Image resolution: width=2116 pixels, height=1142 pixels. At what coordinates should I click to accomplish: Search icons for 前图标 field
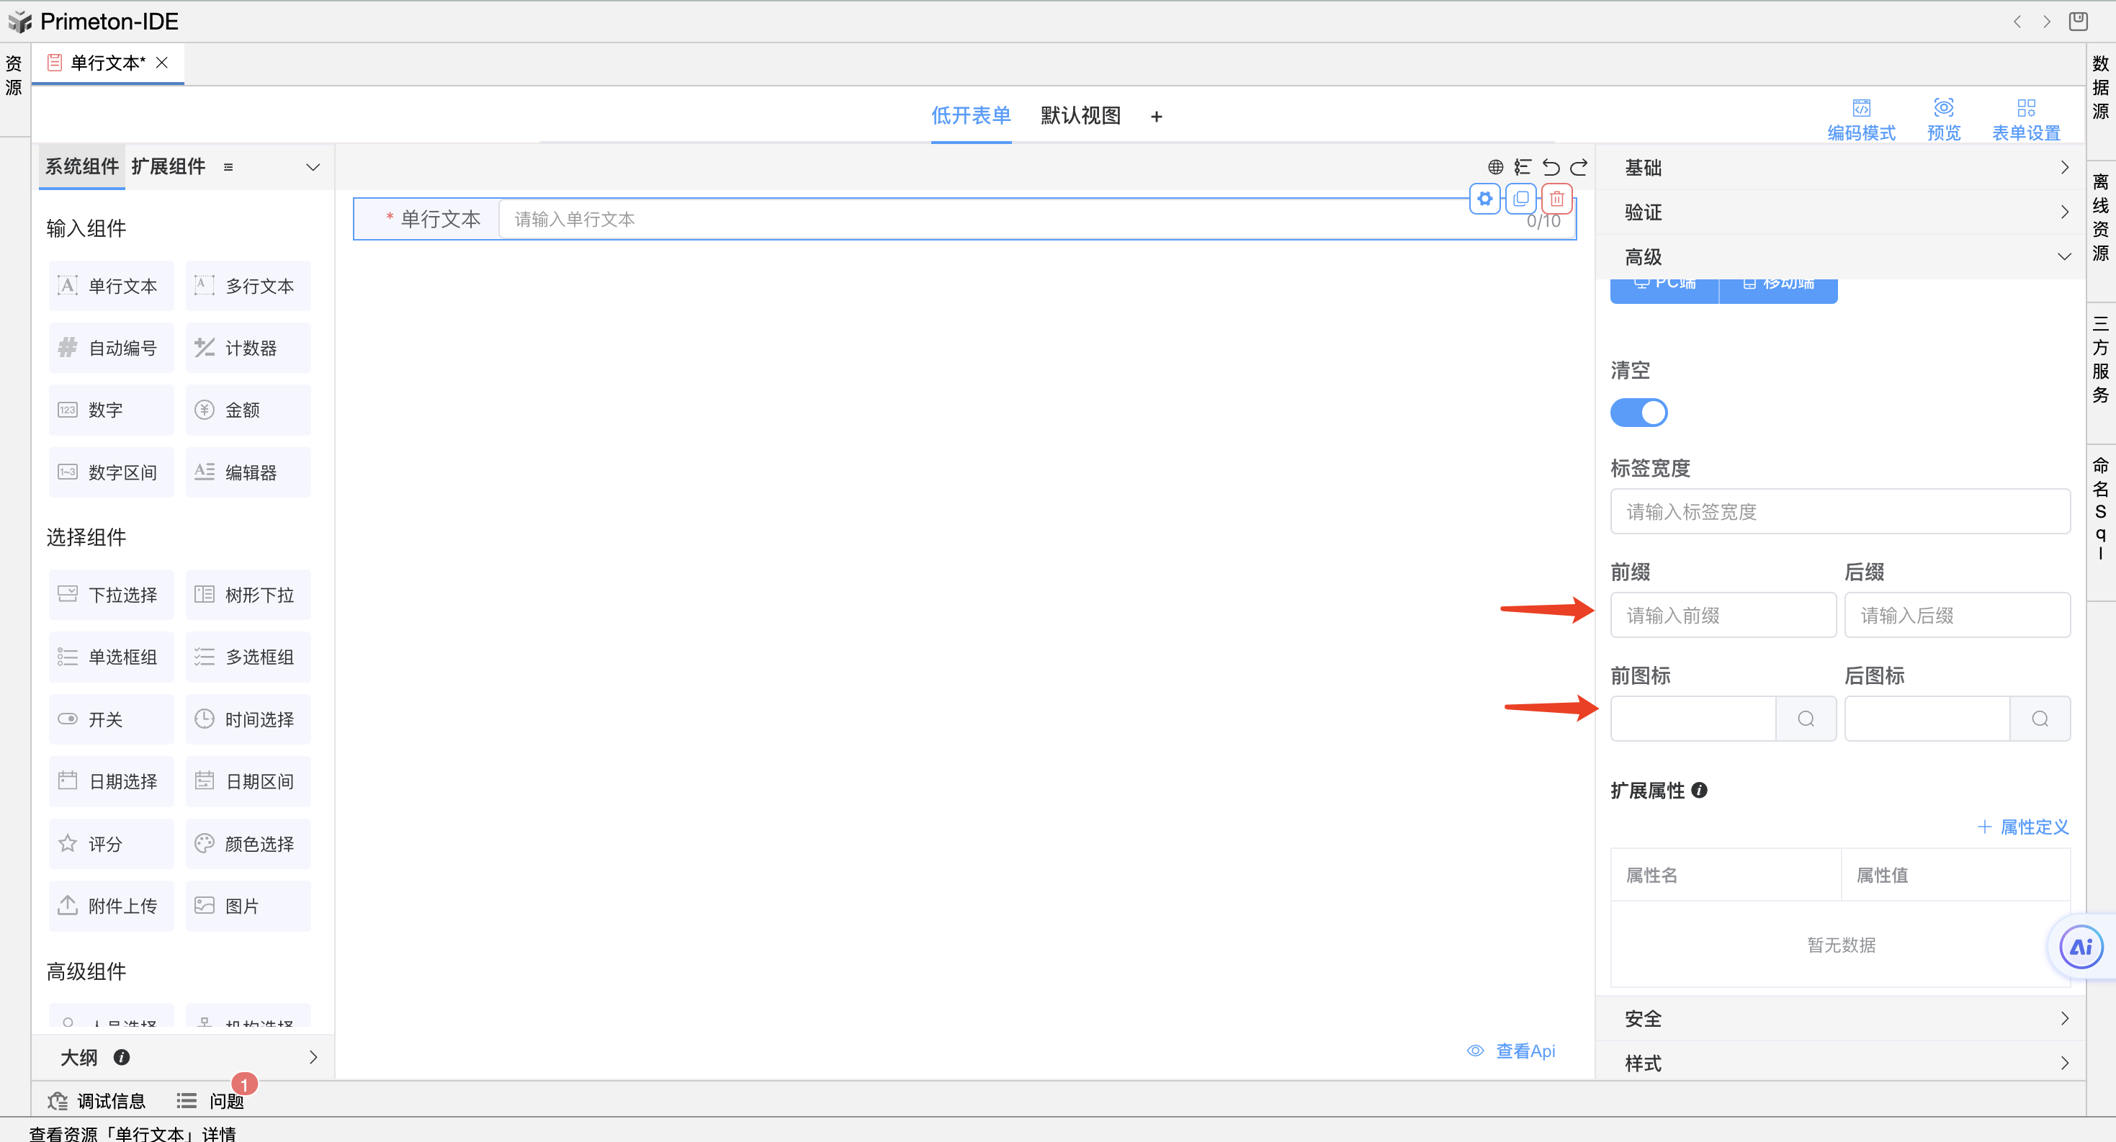1806,719
